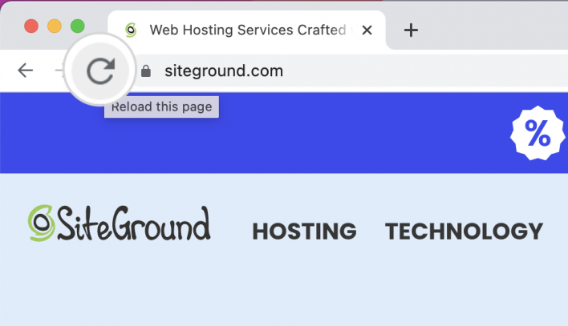The height and width of the screenshot is (326, 568).
Task: Click the SiteGround logo
Action: click(120, 223)
